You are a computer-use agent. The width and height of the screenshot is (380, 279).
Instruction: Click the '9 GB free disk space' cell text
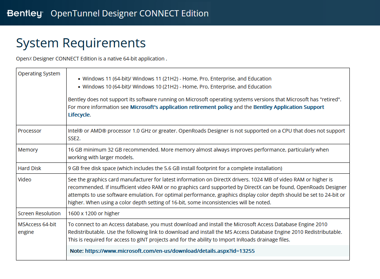175,168
